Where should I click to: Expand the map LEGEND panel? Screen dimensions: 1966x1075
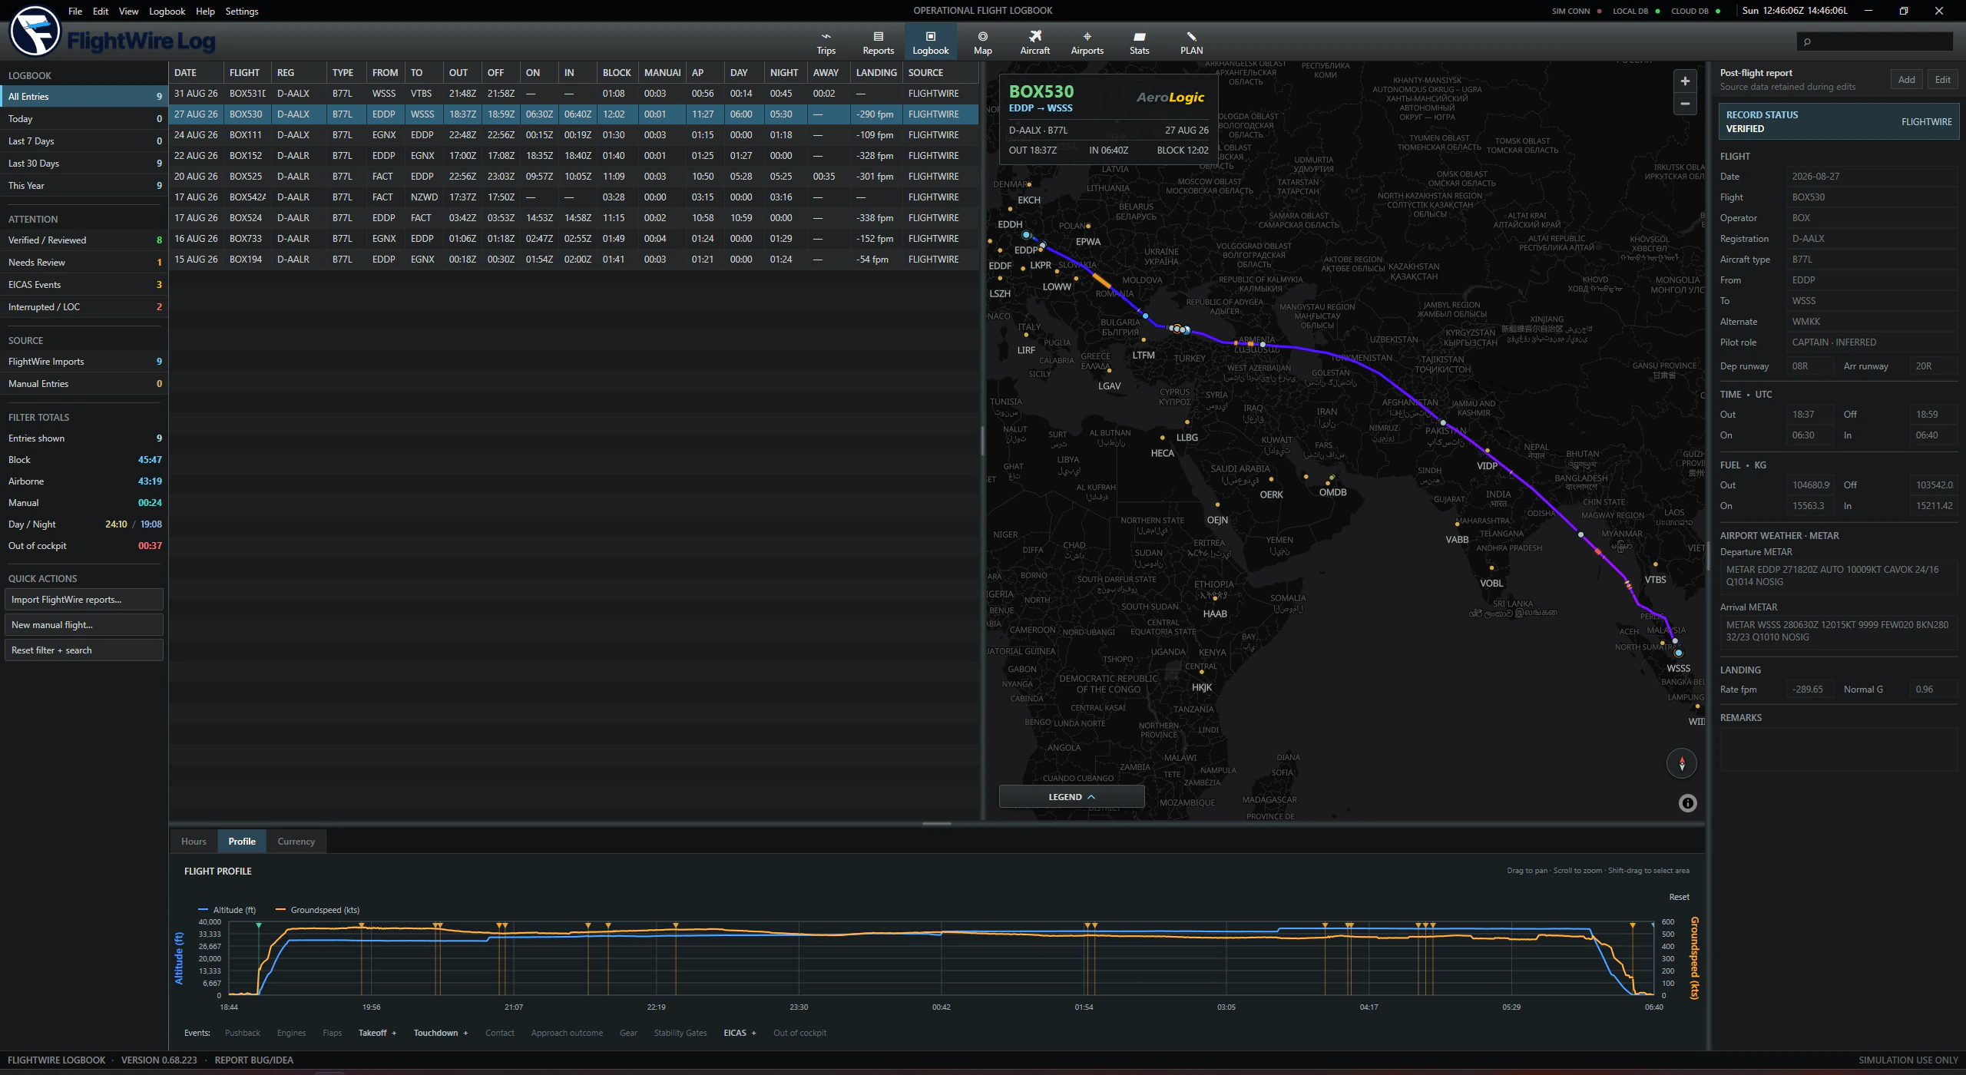[1071, 797]
